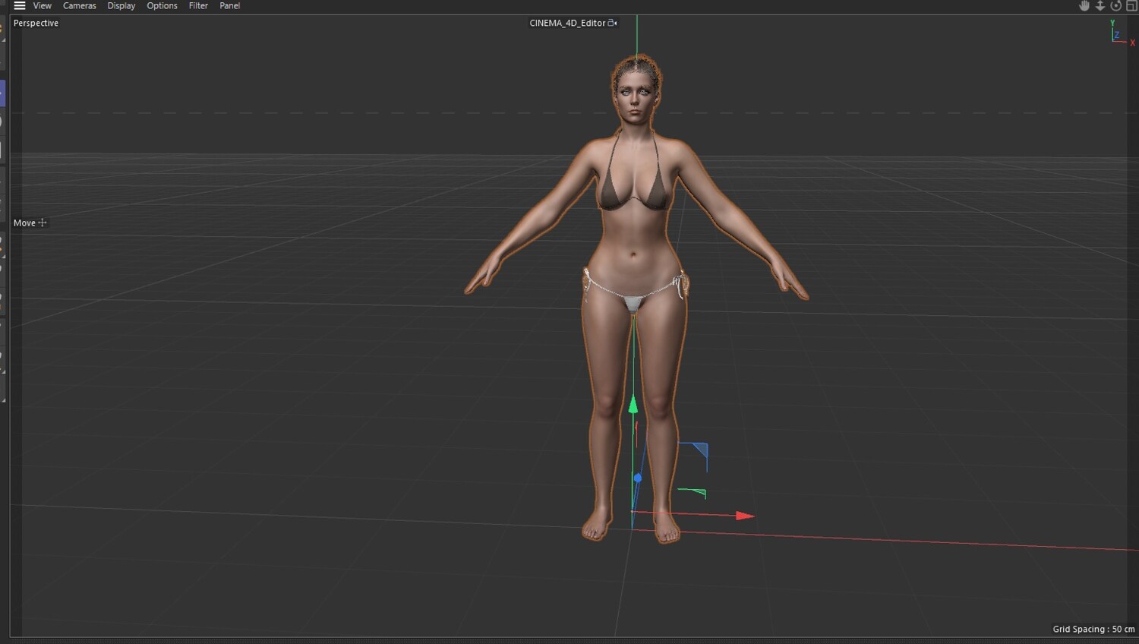Click the camera icon beside CINEMA_4D_Editor
Viewport: 1139px width, 644px height.
pos(612,23)
